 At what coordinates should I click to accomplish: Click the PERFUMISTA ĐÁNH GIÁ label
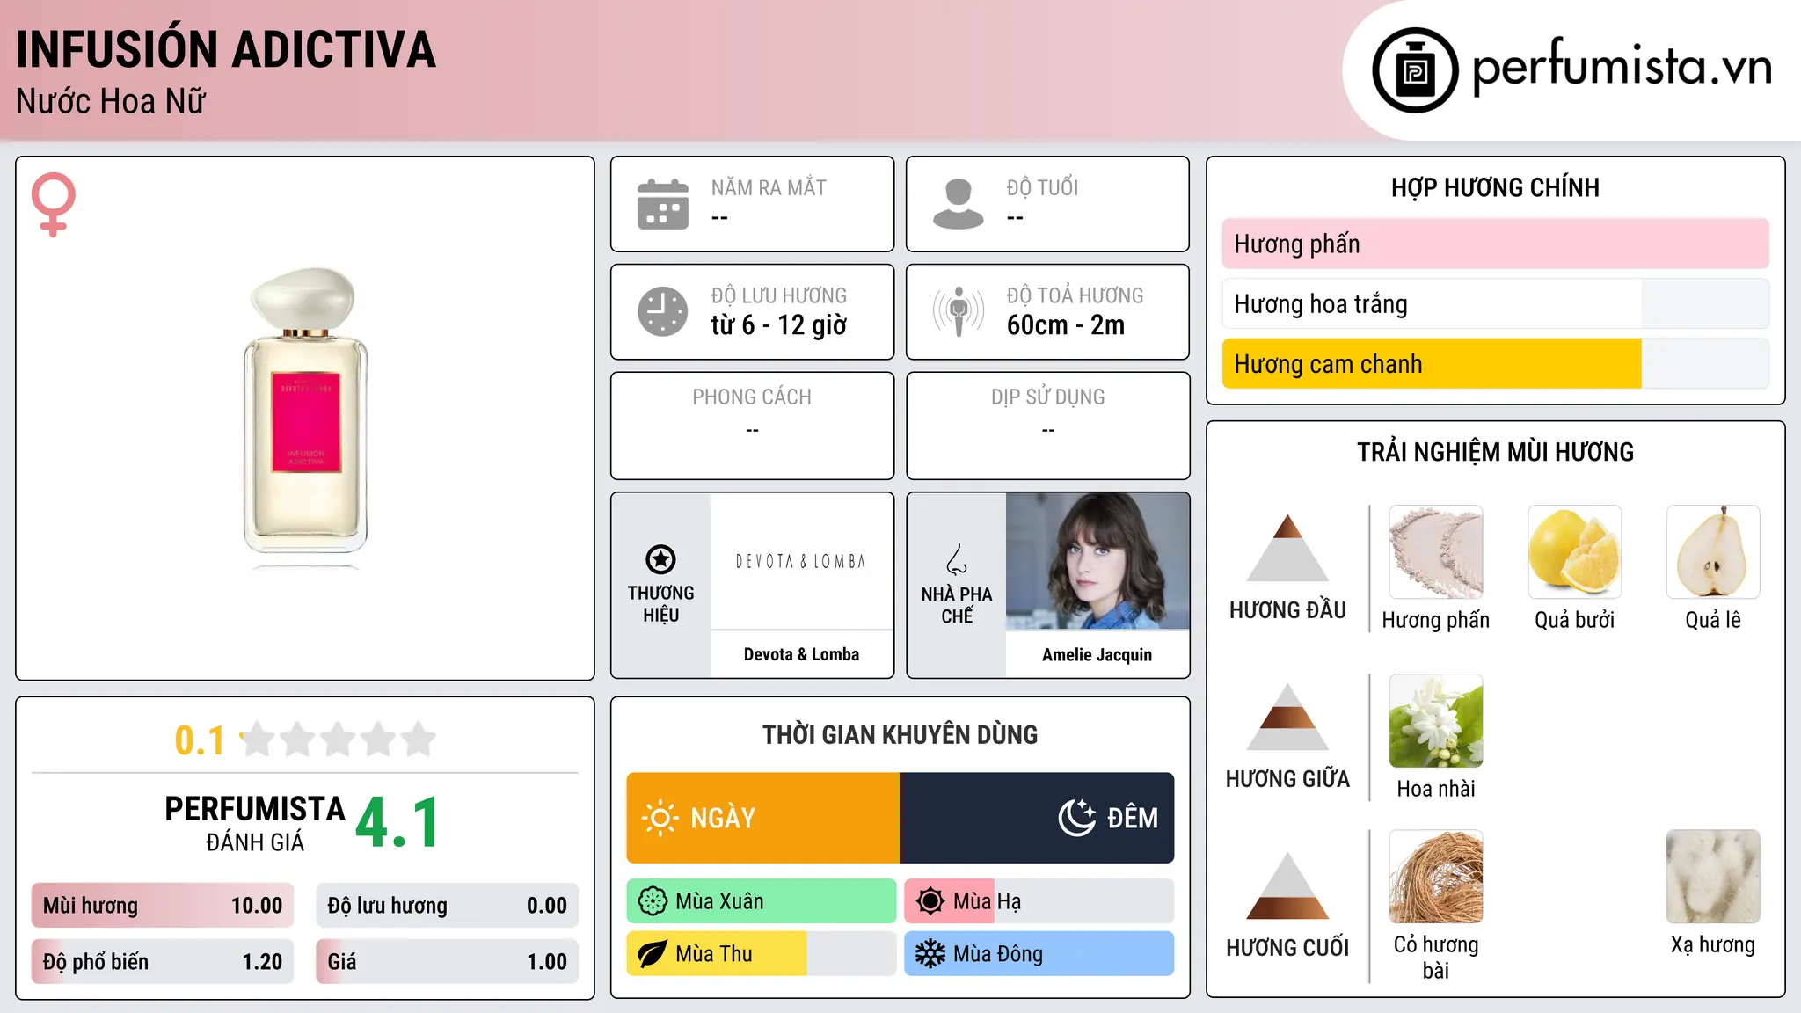[x=255, y=824]
